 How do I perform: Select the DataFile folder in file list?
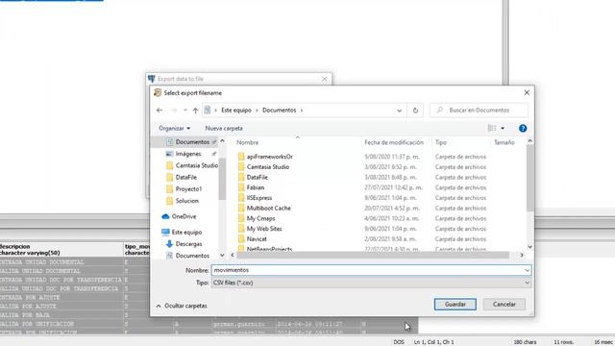258,177
